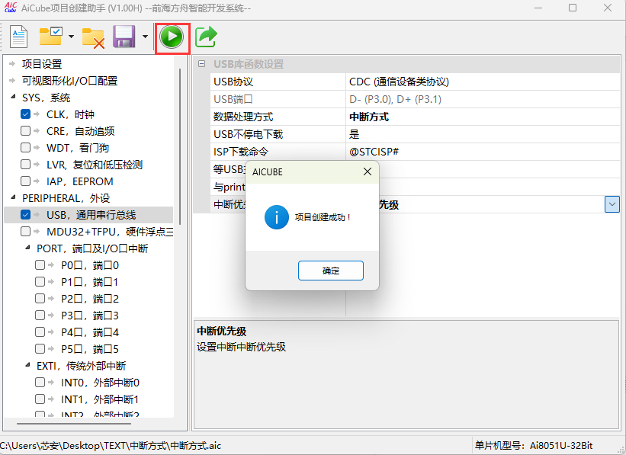
Task: Collapse the SYS, 系统 tree node
Action: pyautogui.click(x=13, y=97)
